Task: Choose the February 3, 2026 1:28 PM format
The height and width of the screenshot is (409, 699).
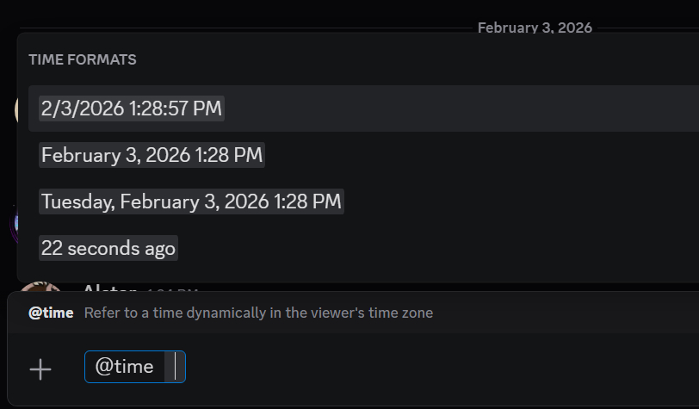Action: click(152, 155)
